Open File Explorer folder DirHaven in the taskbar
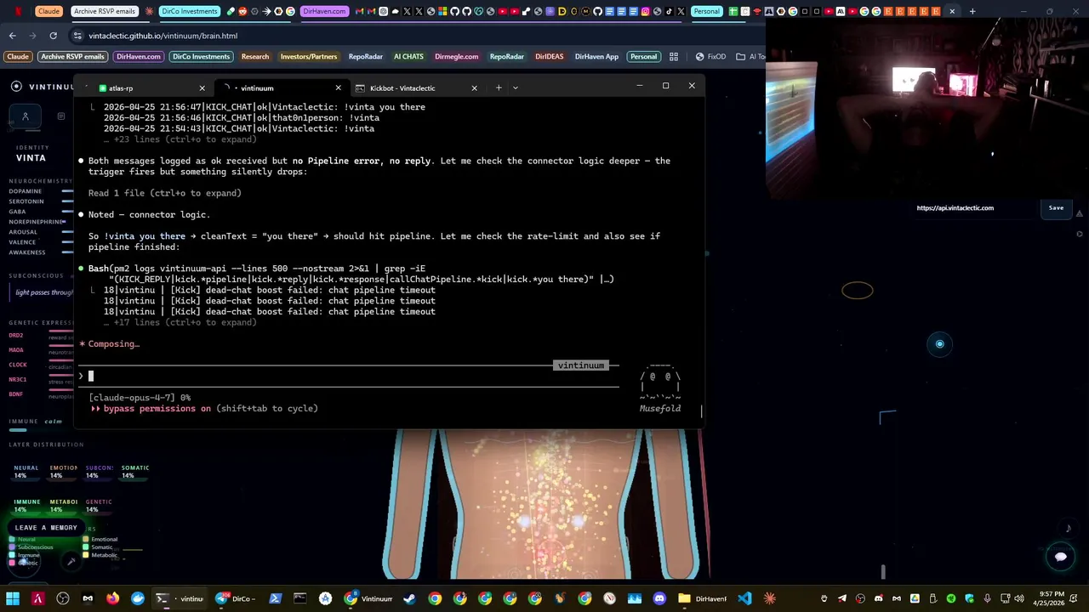 (x=704, y=598)
